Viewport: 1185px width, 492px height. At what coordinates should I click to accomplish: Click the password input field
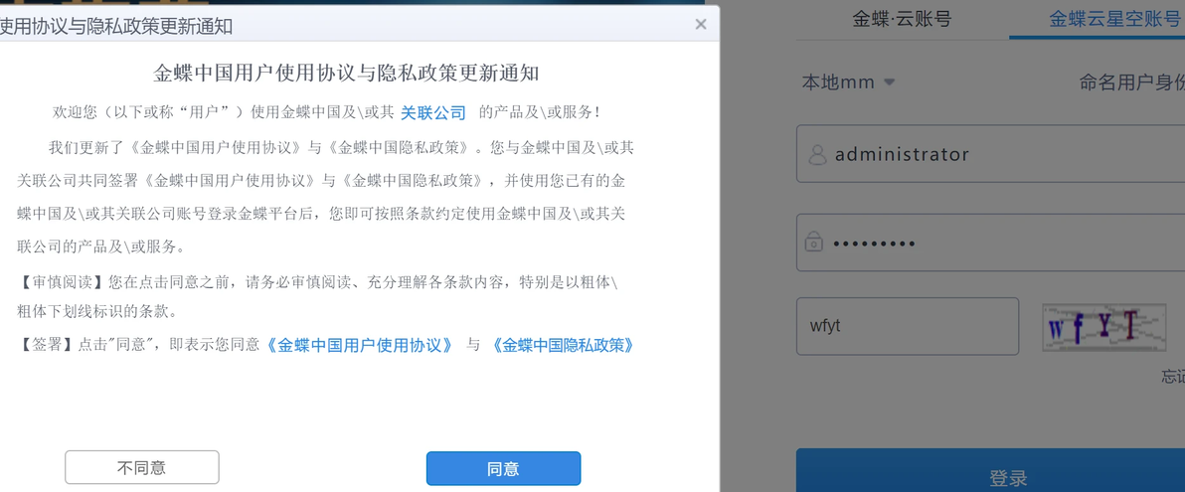click(x=990, y=243)
